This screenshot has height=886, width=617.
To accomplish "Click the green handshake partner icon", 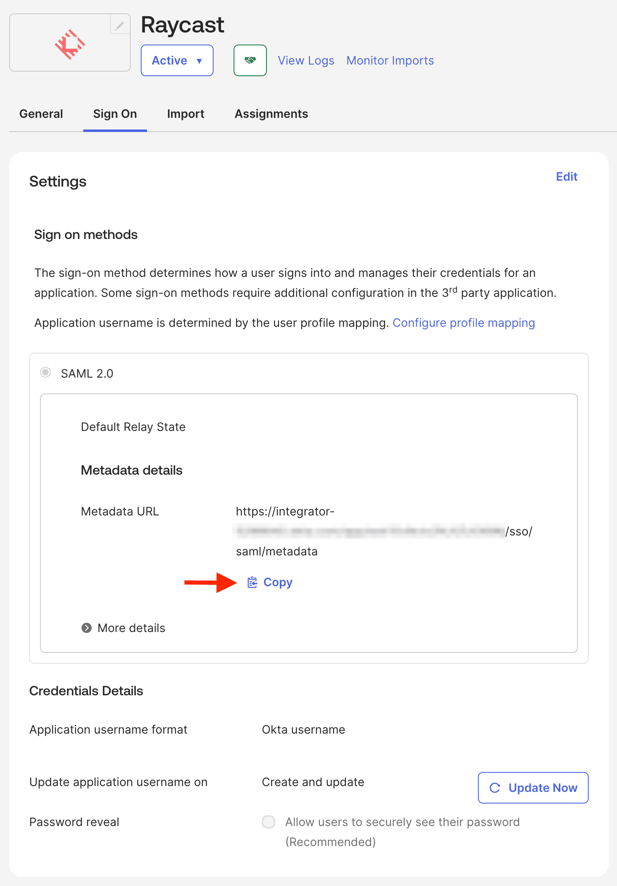I will click(x=250, y=60).
